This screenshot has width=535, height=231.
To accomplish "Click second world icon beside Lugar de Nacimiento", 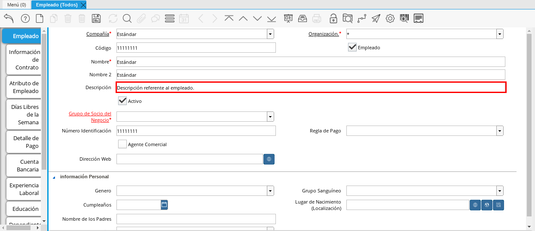I will [x=487, y=205].
